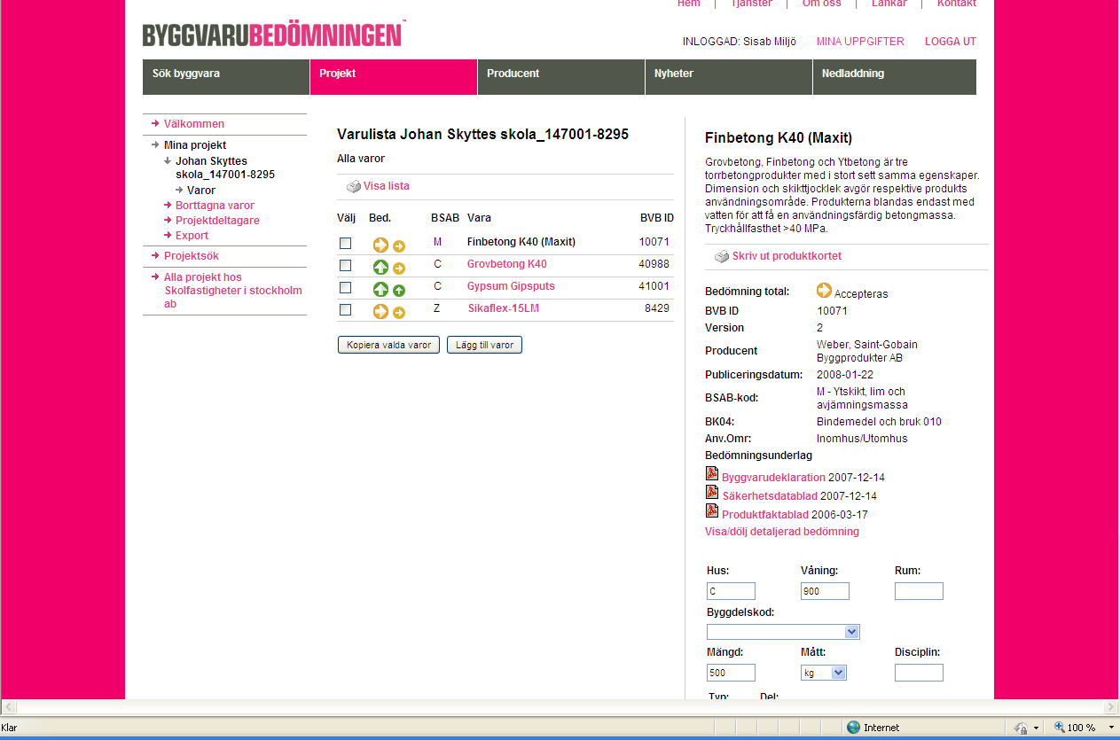Click in the Mängd input field
Screen dimensions: 1120x740
coord(731,673)
